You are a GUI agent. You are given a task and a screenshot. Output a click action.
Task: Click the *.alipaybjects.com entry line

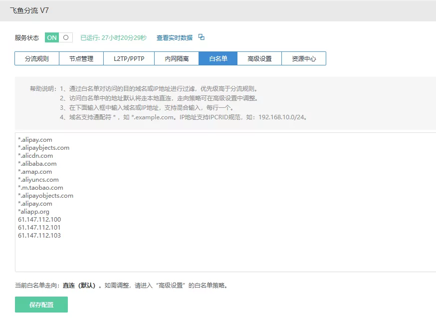pos(44,148)
